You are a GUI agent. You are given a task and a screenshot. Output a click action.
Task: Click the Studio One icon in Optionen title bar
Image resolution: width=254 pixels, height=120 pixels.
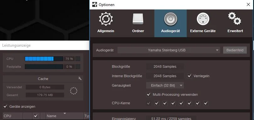94,4
